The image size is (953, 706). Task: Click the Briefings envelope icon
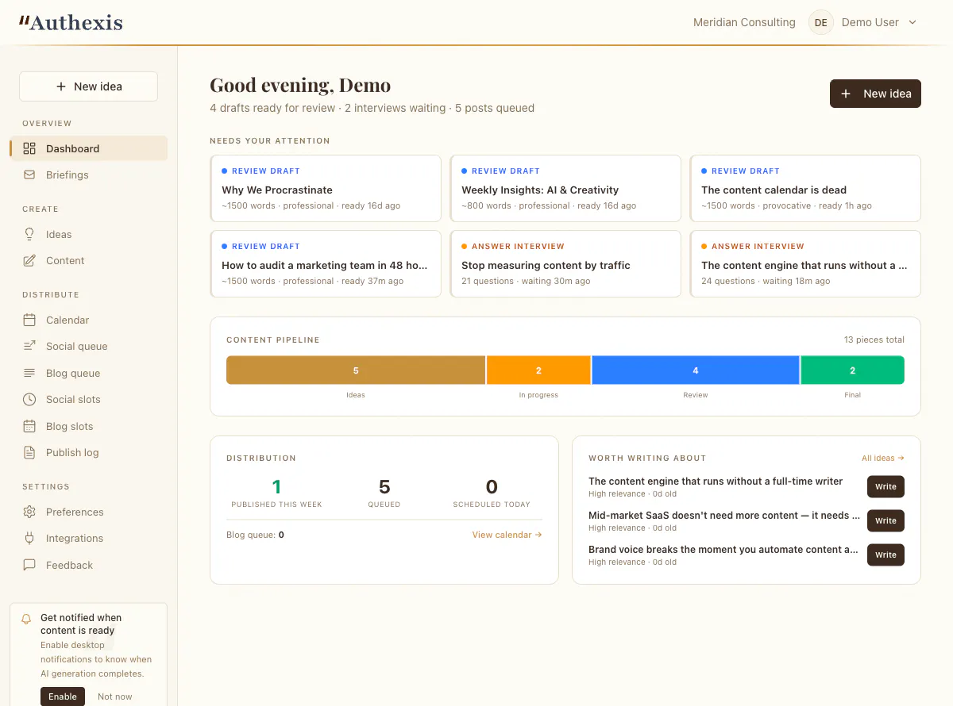[x=29, y=175]
